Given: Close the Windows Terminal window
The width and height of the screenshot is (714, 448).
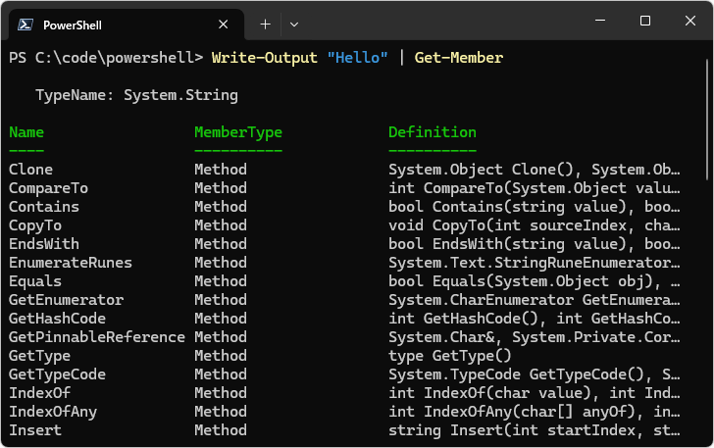Looking at the screenshot, I should click(x=689, y=22).
